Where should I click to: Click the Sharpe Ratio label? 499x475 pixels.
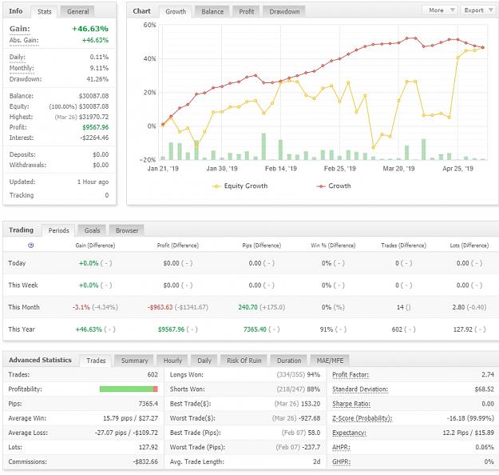tap(351, 404)
